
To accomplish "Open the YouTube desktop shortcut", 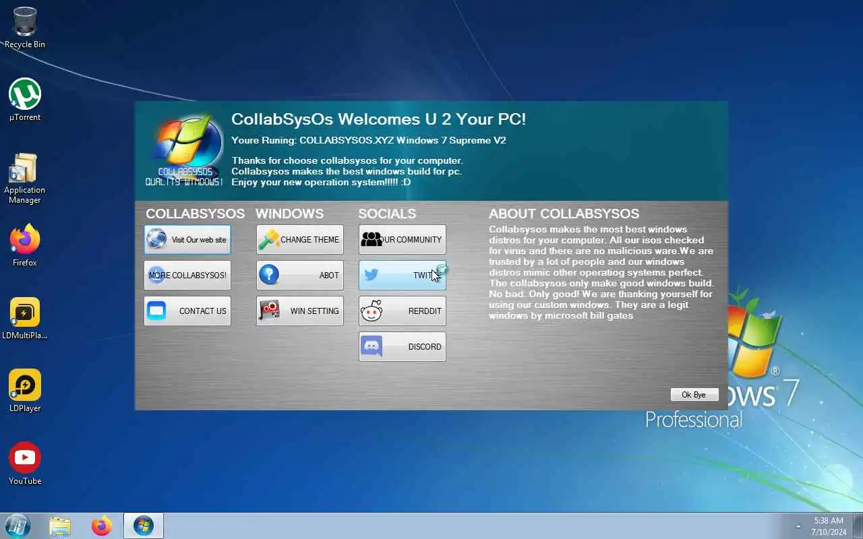I will click(x=25, y=464).
